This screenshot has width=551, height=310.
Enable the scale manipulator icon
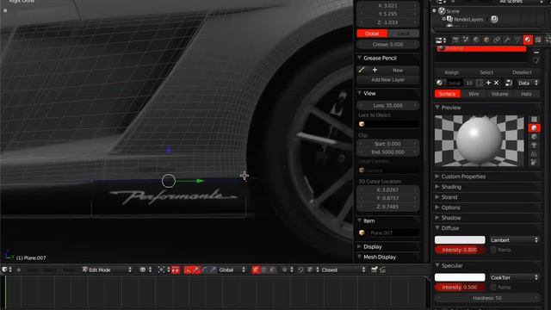(x=213, y=270)
